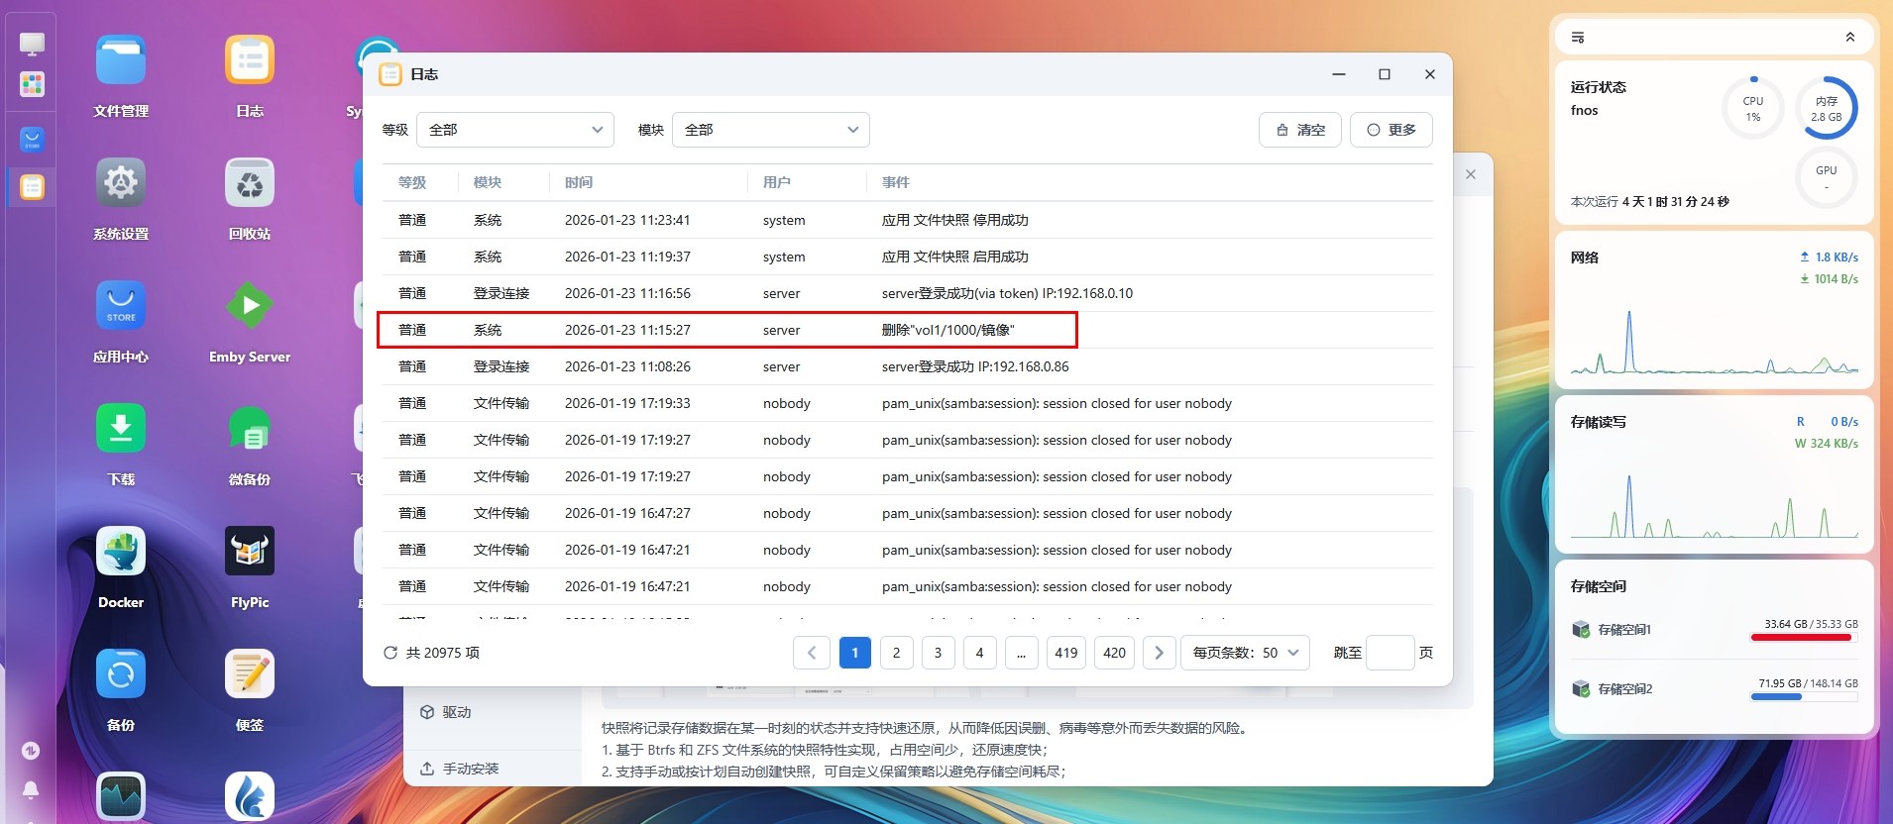Image resolution: width=1893 pixels, height=824 pixels.
Task: Click the refresh icon beside 共 20975 项
Action: click(x=390, y=653)
